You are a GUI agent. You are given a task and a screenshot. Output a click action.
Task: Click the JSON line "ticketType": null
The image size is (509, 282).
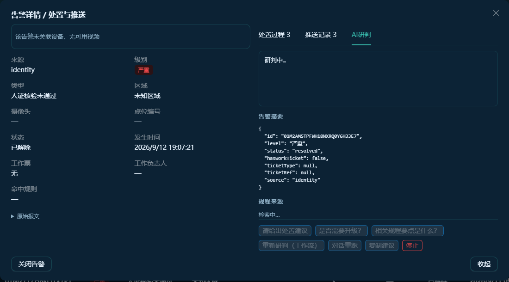tap(291, 166)
